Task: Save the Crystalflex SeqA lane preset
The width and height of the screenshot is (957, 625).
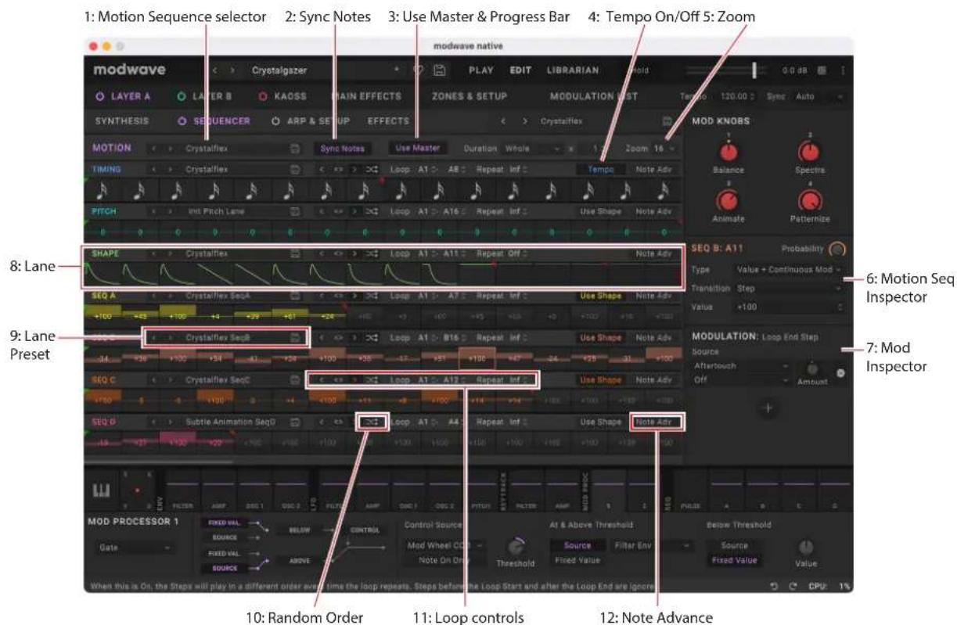Action: pos(295,296)
